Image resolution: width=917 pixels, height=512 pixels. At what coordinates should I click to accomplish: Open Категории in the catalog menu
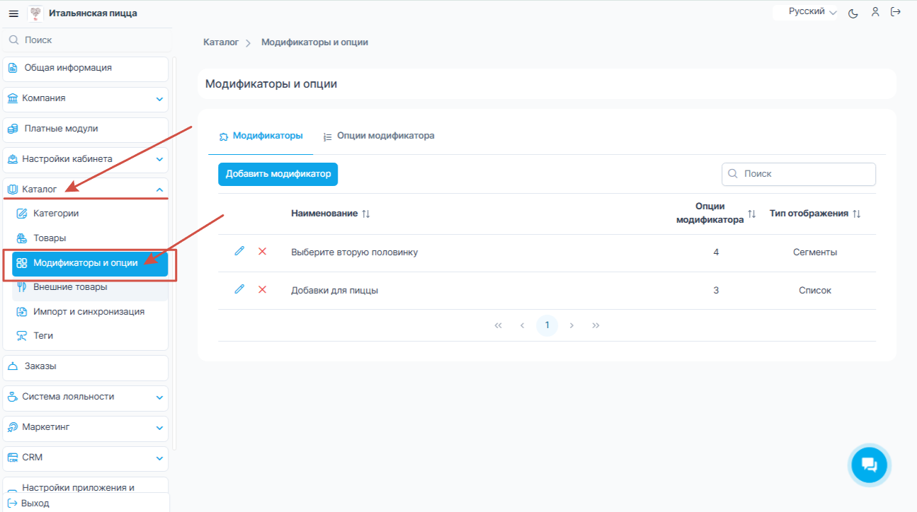pos(90,214)
